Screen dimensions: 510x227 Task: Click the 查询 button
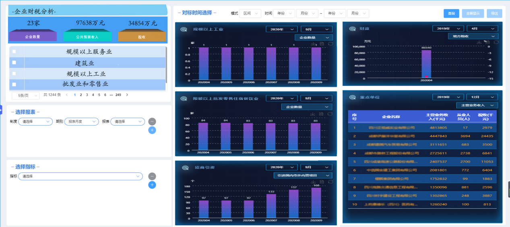click(451, 14)
